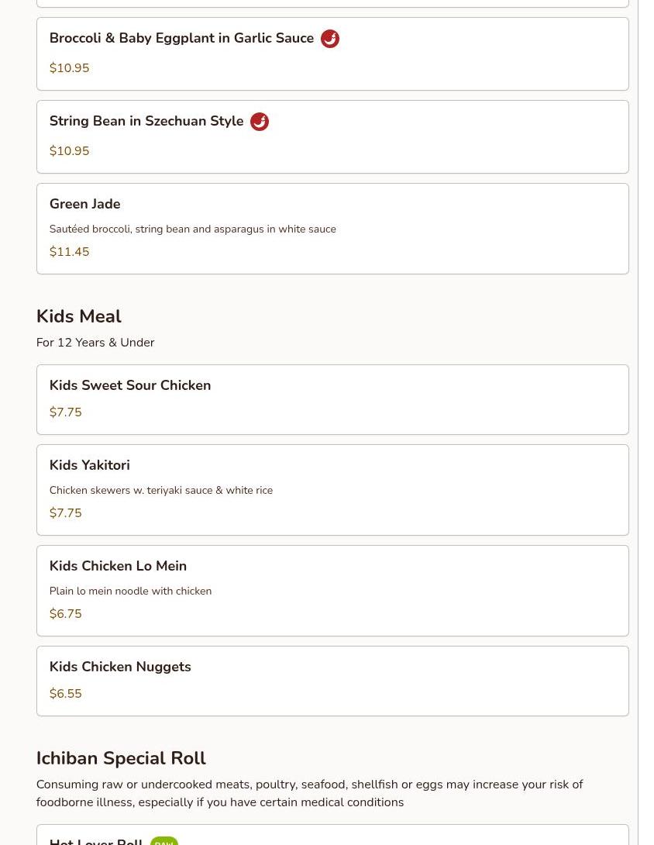654x845 pixels.
Task: Click the green RAW badge beside Hot Lover Roll
Action: 164,841
